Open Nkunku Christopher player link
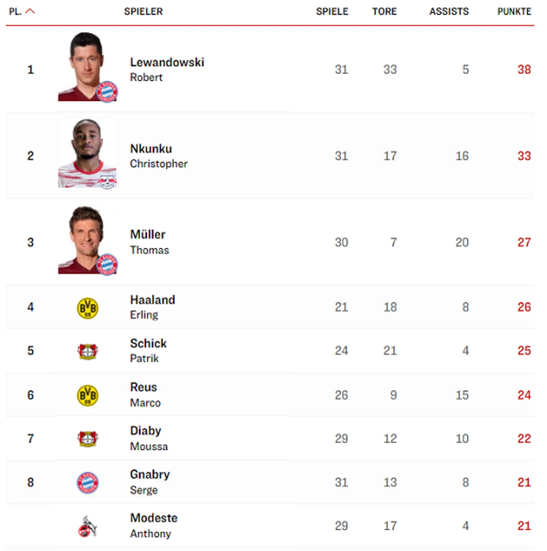The height and width of the screenshot is (551, 547). pyautogui.click(x=158, y=156)
